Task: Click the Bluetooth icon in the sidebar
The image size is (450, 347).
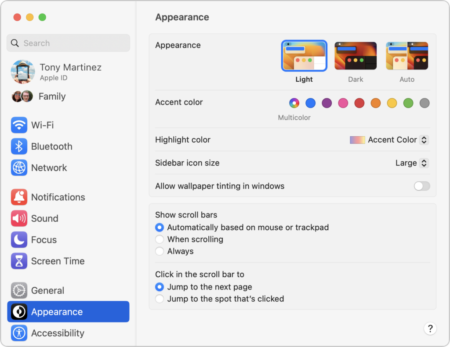Action: pyautogui.click(x=19, y=146)
